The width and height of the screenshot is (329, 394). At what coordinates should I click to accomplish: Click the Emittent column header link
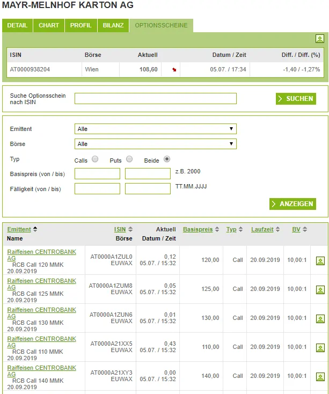(19, 229)
